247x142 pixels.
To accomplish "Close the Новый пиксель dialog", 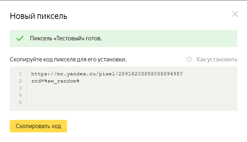I will [235, 14].
